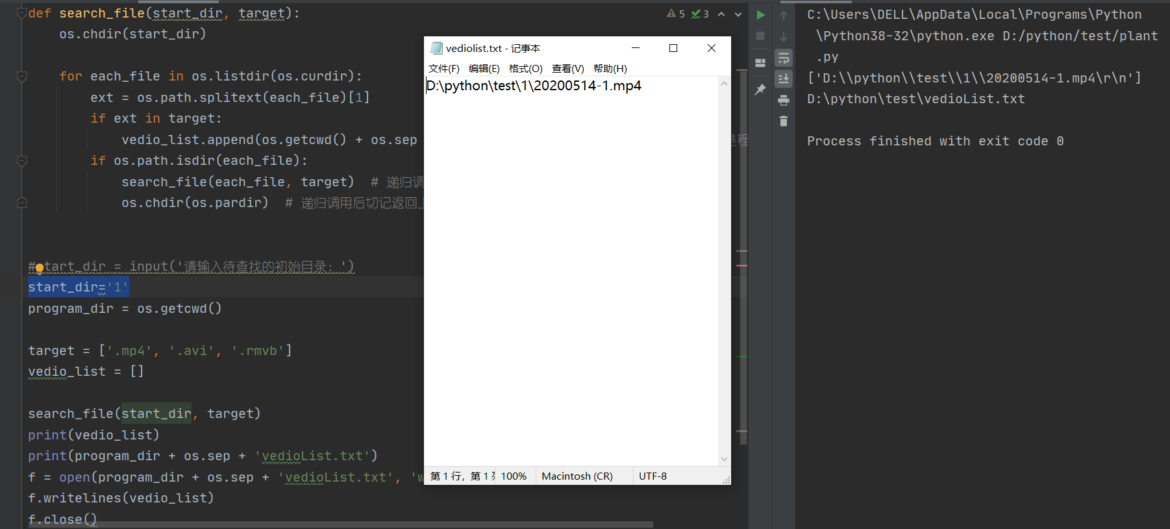Toggle soft-wrap in console output
Viewport: 1170px width, 529px height.
click(x=784, y=58)
